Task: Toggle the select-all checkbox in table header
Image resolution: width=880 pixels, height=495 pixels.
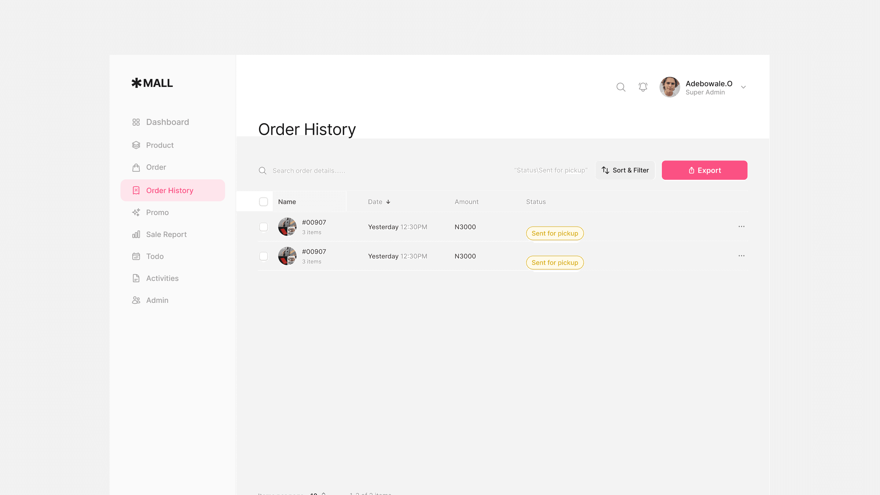Action: [x=263, y=202]
